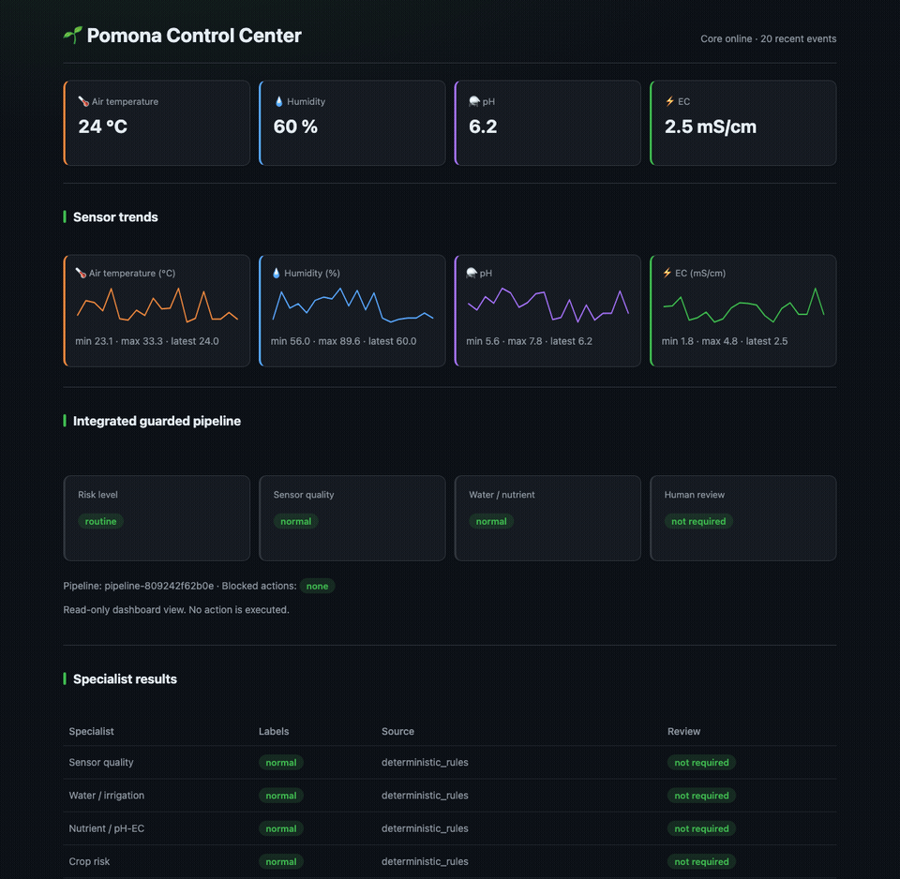Click the lightning icon in top EC card

click(x=669, y=101)
